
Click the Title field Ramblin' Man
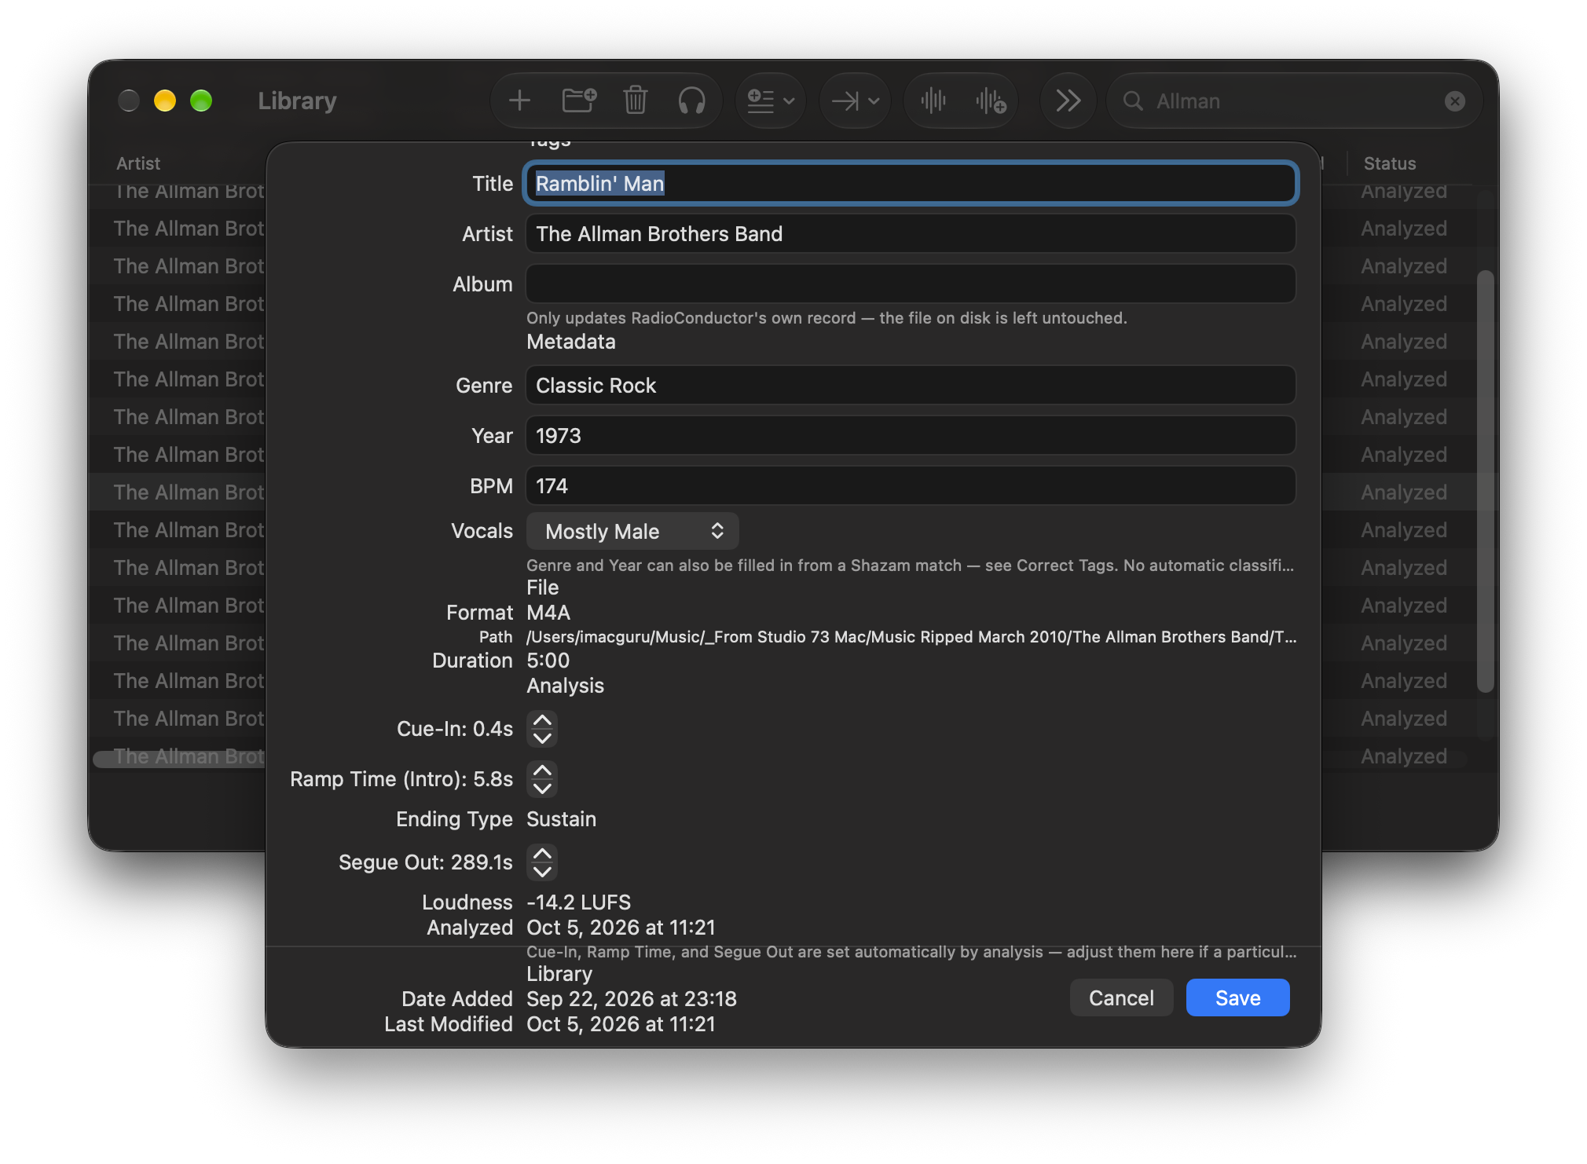coord(911,184)
